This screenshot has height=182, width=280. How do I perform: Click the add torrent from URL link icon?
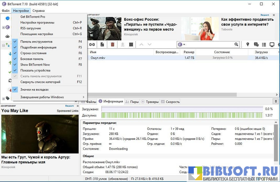(92, 45)
